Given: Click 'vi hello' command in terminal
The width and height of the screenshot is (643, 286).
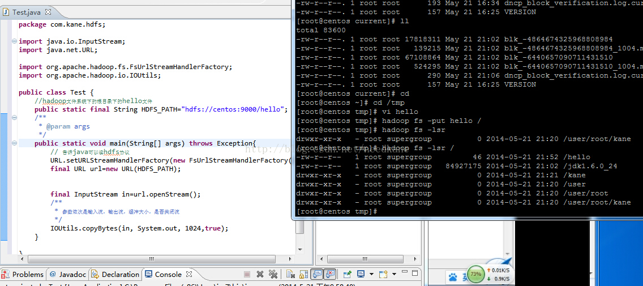Looking at the screenshot, I should pos(400,112).
